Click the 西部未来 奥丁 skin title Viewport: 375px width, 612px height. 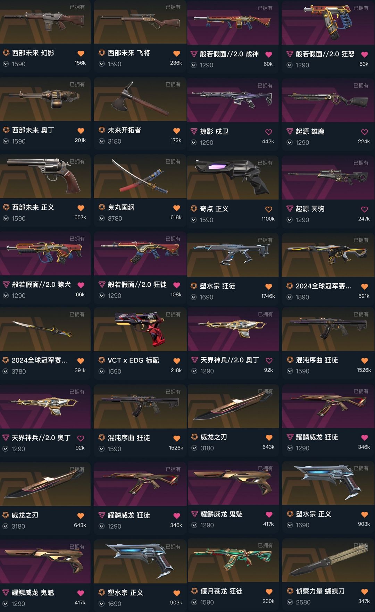(33, 130)
